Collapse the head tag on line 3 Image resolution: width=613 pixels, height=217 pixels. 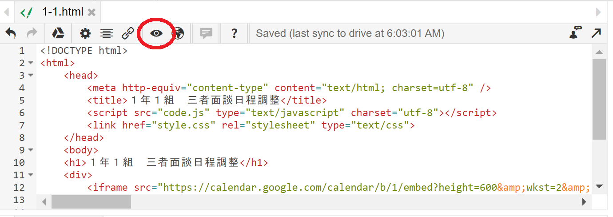click(31, 76)
